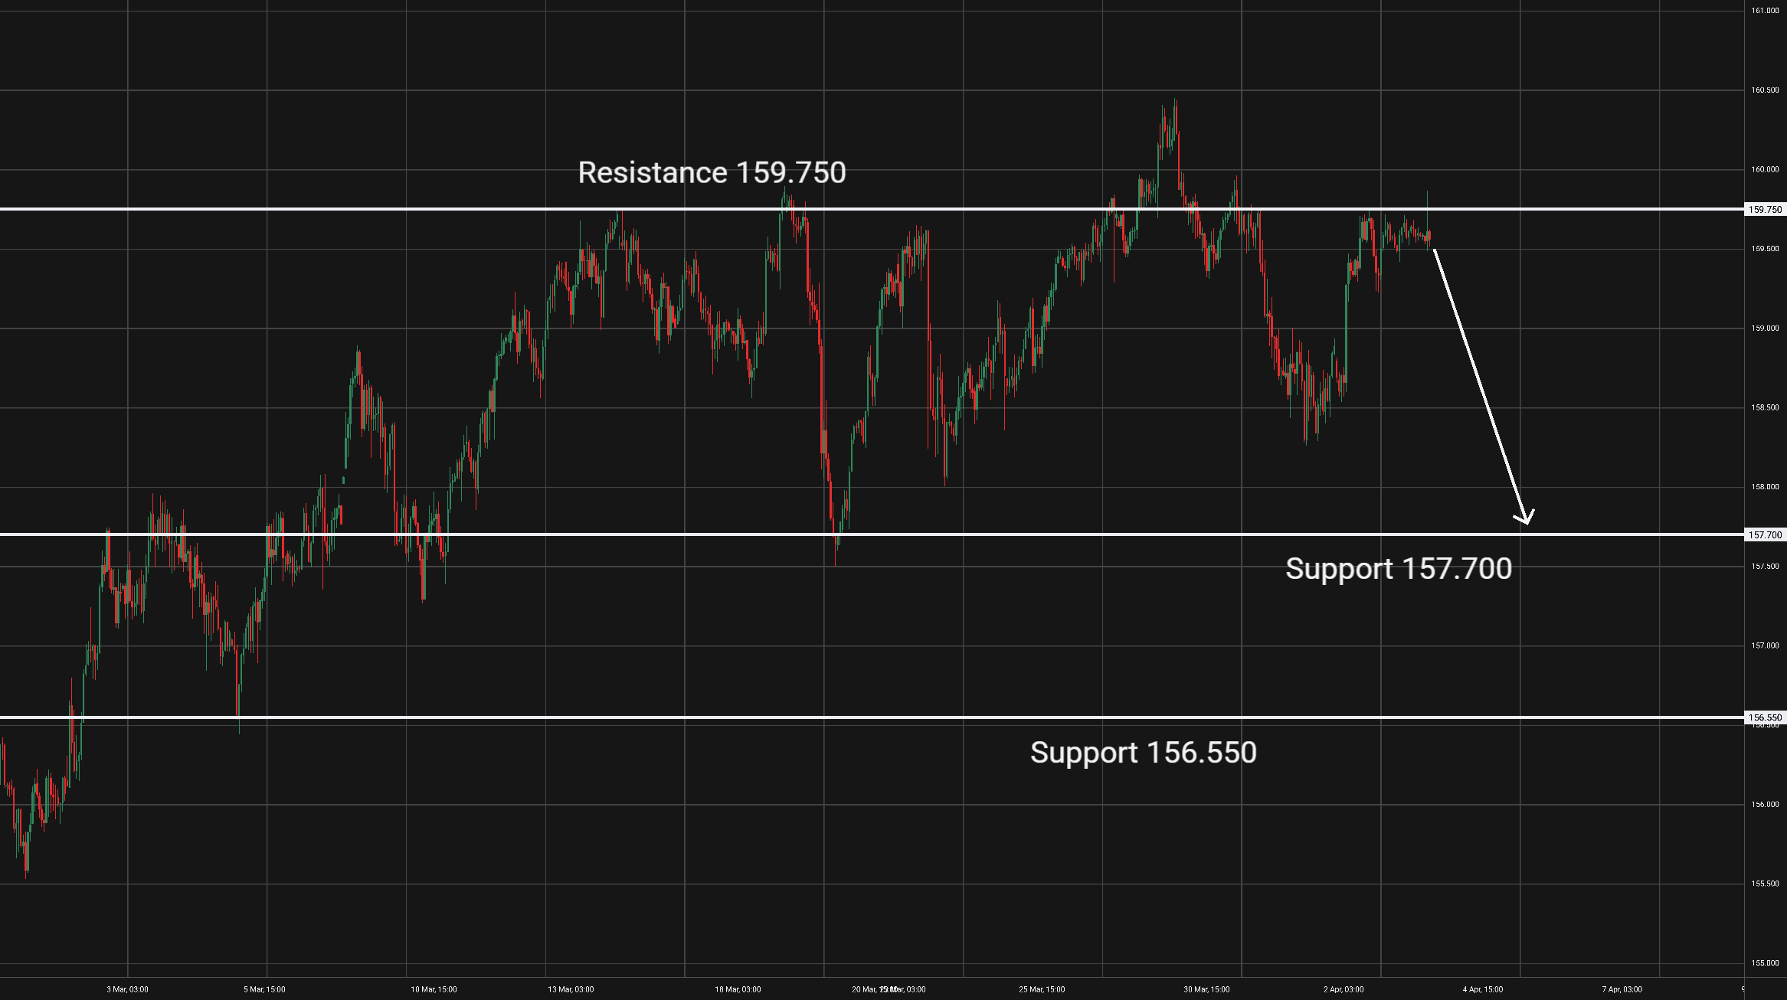Click the 155.000 price scale label

(1765, 963)
